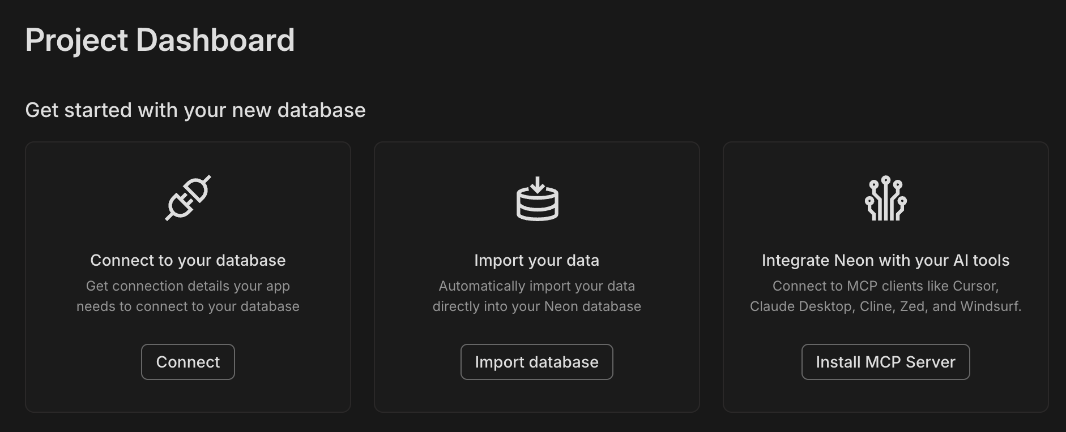
Task: Click the Project Dashboard page title
Action: (x=160, y=40)
